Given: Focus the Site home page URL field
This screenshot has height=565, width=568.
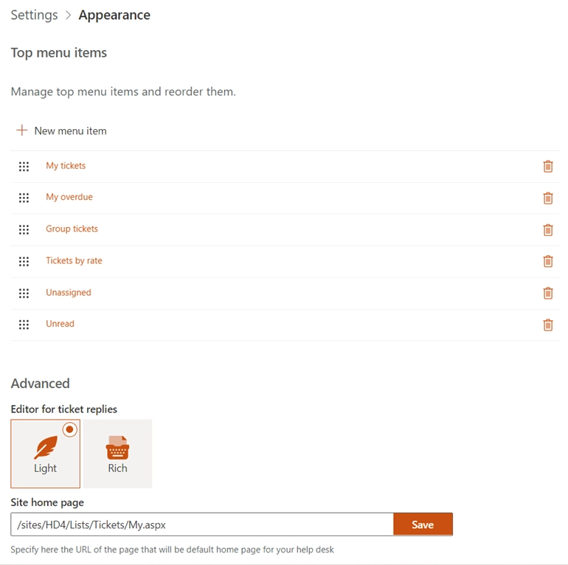Looking at the screenshot, I should click(x=202, y=524).
